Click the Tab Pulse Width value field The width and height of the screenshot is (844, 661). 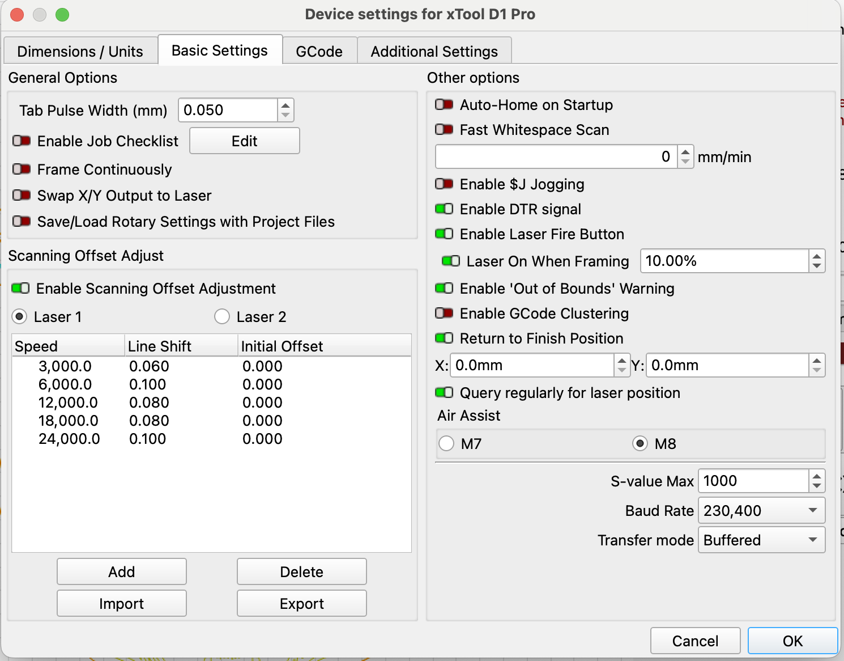coord(228,110)
